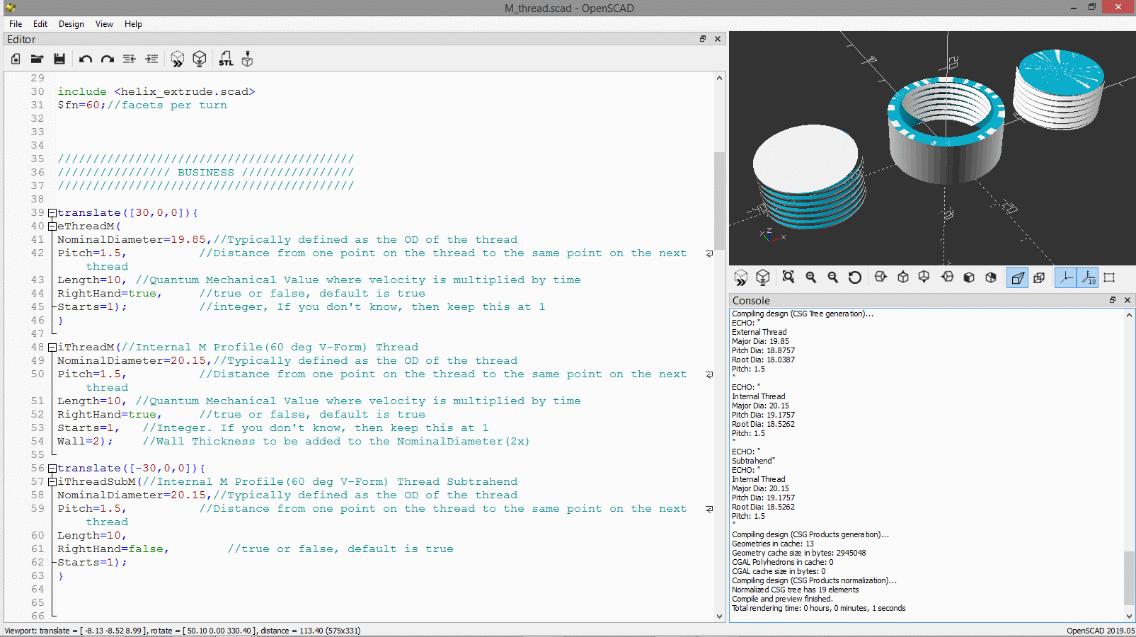The height and width of the screenshot is (637, 1136).
Task: Undock the Editor panel
Action: click(703, 39)
